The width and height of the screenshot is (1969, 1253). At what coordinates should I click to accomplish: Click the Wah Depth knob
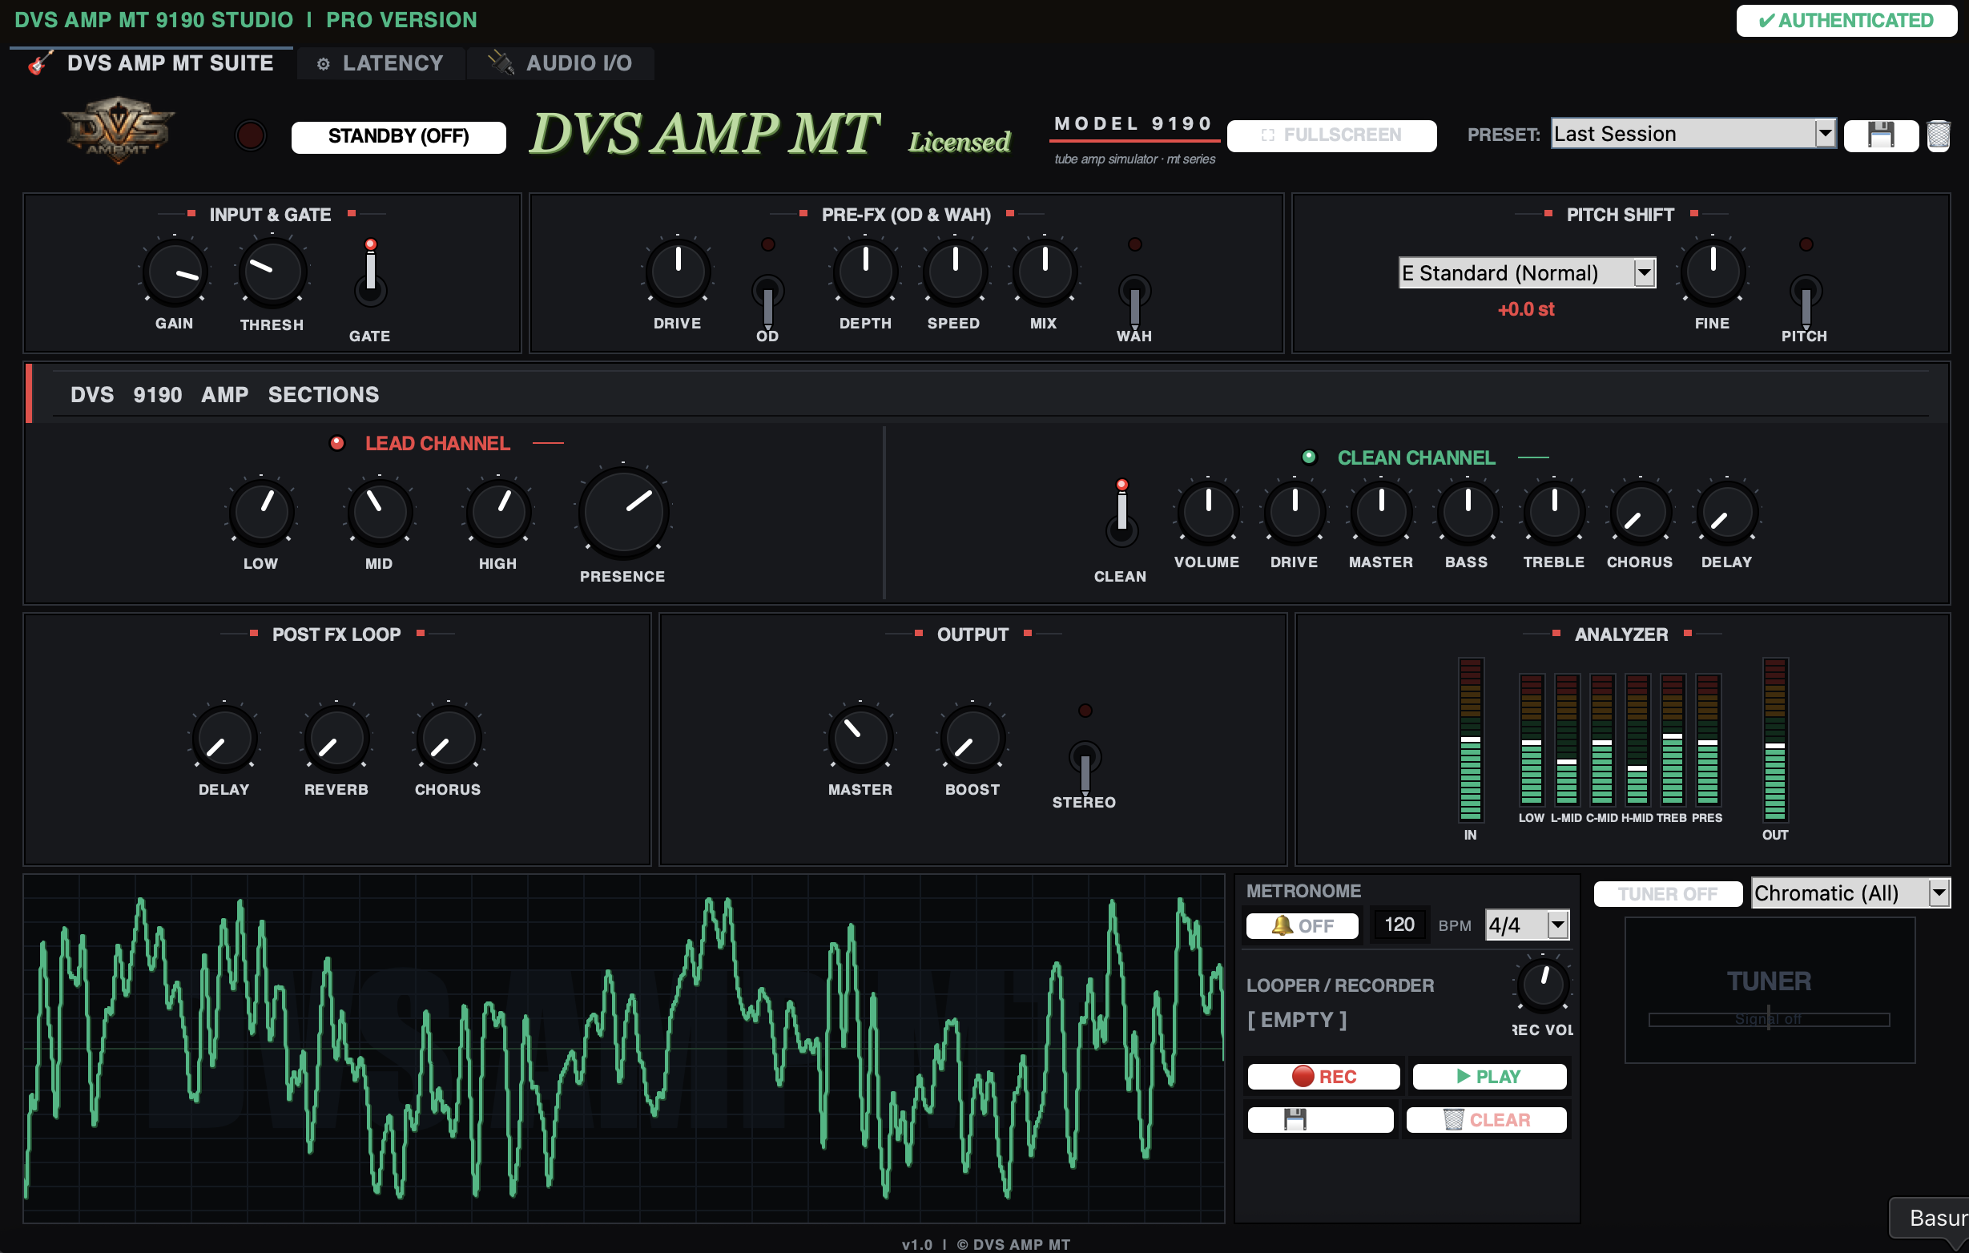point(865,272)
